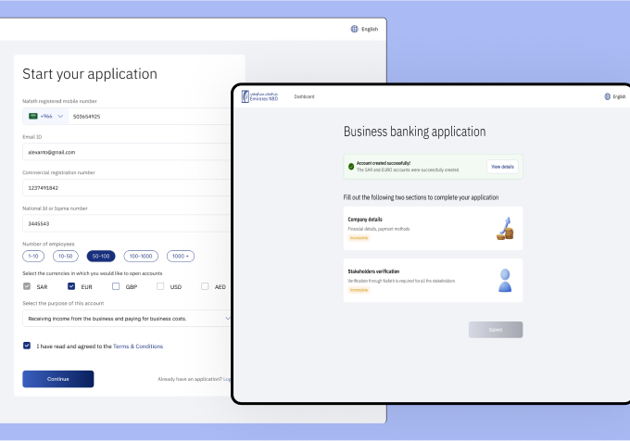
Task: Click the Saudi flag icon in the mobile number field
Action: [x=33, y=116]
